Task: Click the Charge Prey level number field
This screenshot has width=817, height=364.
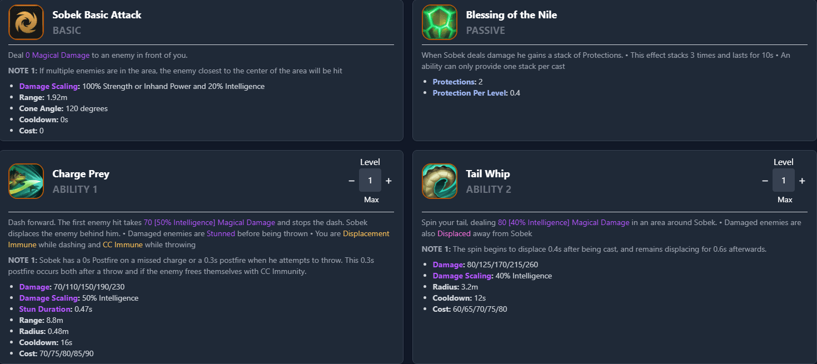Action: point(370,181)
